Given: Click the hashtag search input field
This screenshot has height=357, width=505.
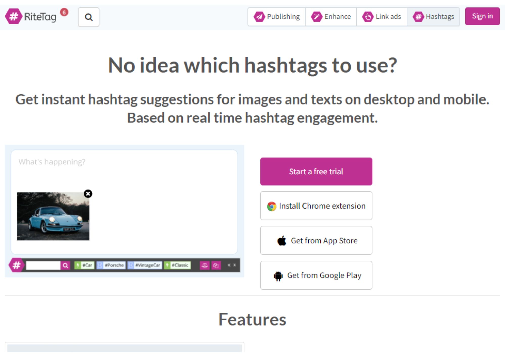Looking at the screenshot, I should pyautogui.click(x=43, y=265).
